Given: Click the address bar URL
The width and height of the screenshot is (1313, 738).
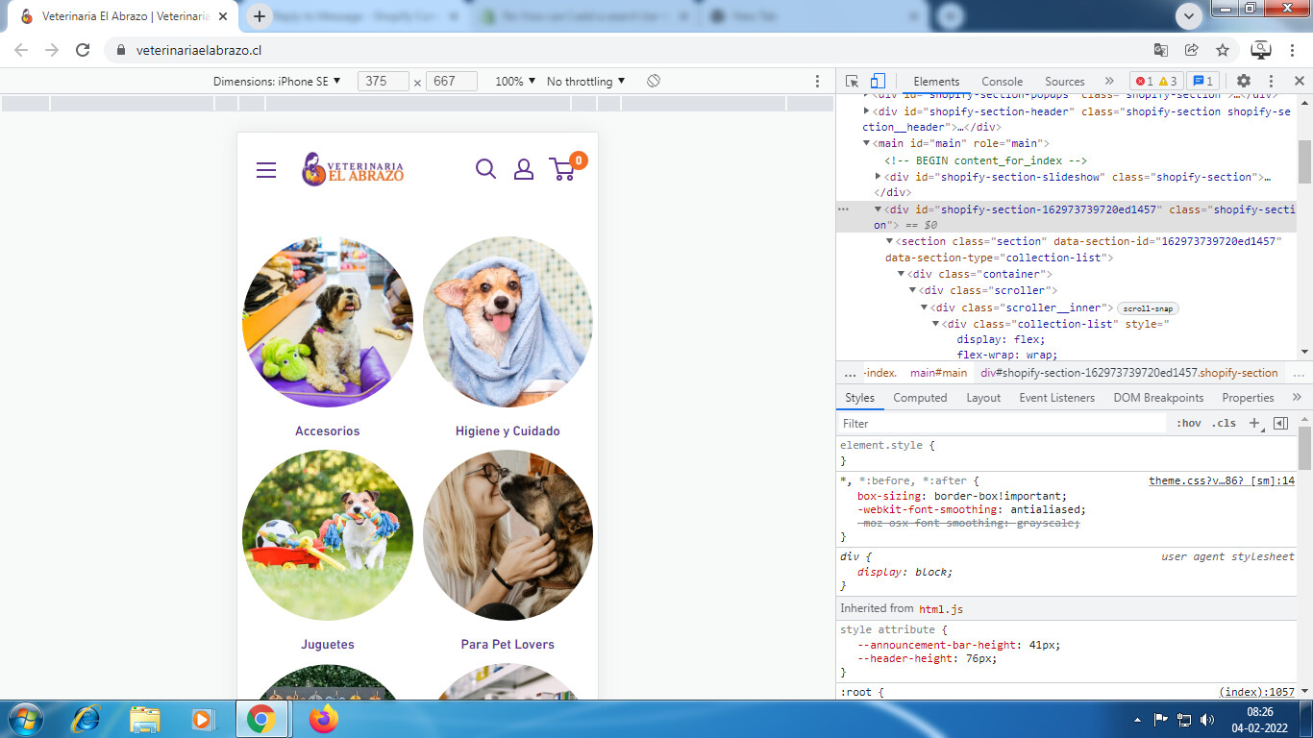Looking at the screenshot, I should click(x=199, y=50).
